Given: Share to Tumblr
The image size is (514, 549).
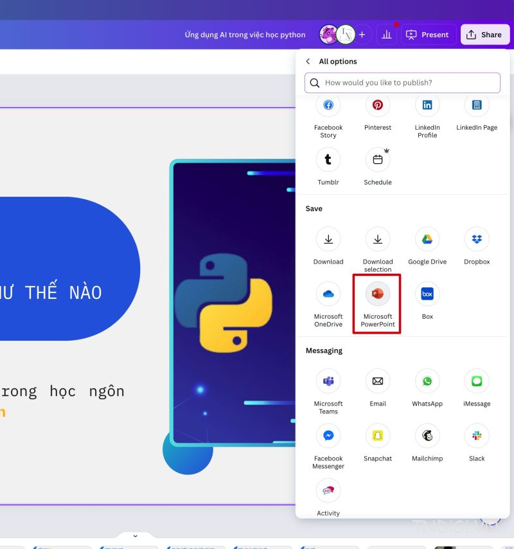Looking at the screenshot, I should pyautogui.click(x=328, y=159).
